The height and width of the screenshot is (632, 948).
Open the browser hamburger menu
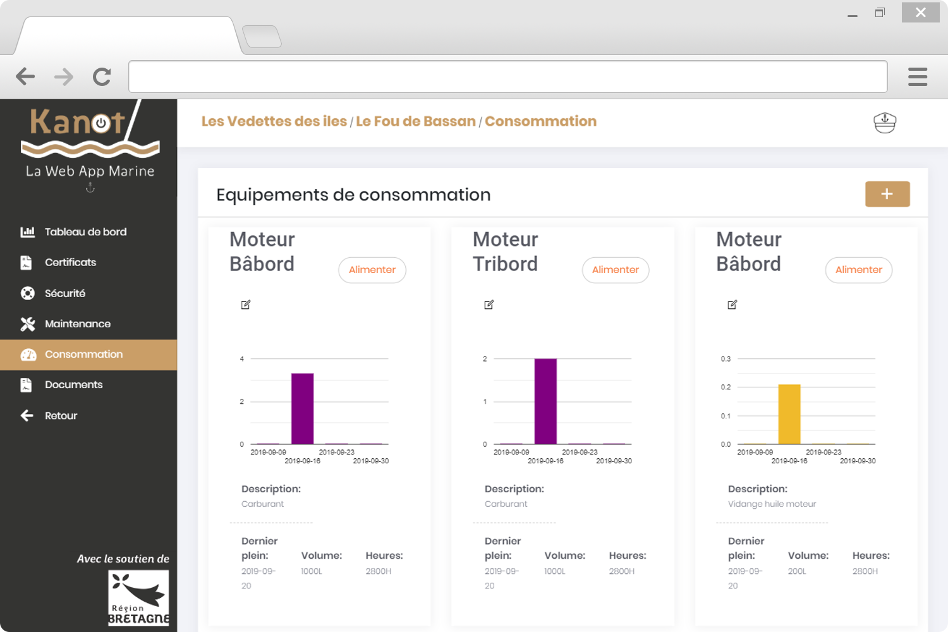918,76
